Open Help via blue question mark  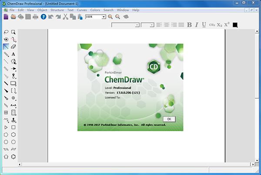(43, 17)
